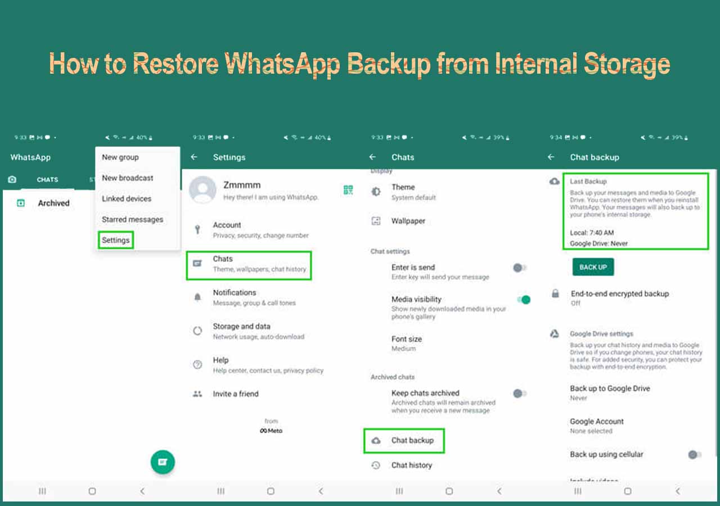The height and width of the screenshot is (506, 720).
Task: Click Google Drive: Never backup status text
Action: 598,244
